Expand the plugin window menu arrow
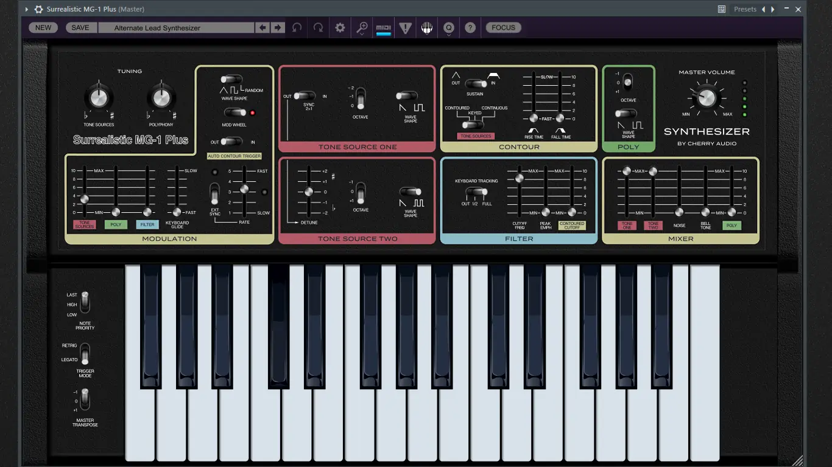 click(26, 9)
